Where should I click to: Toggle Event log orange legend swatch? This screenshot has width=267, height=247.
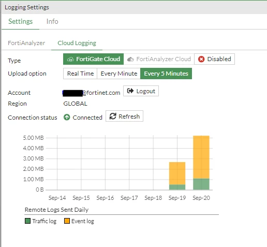(67, 221)
